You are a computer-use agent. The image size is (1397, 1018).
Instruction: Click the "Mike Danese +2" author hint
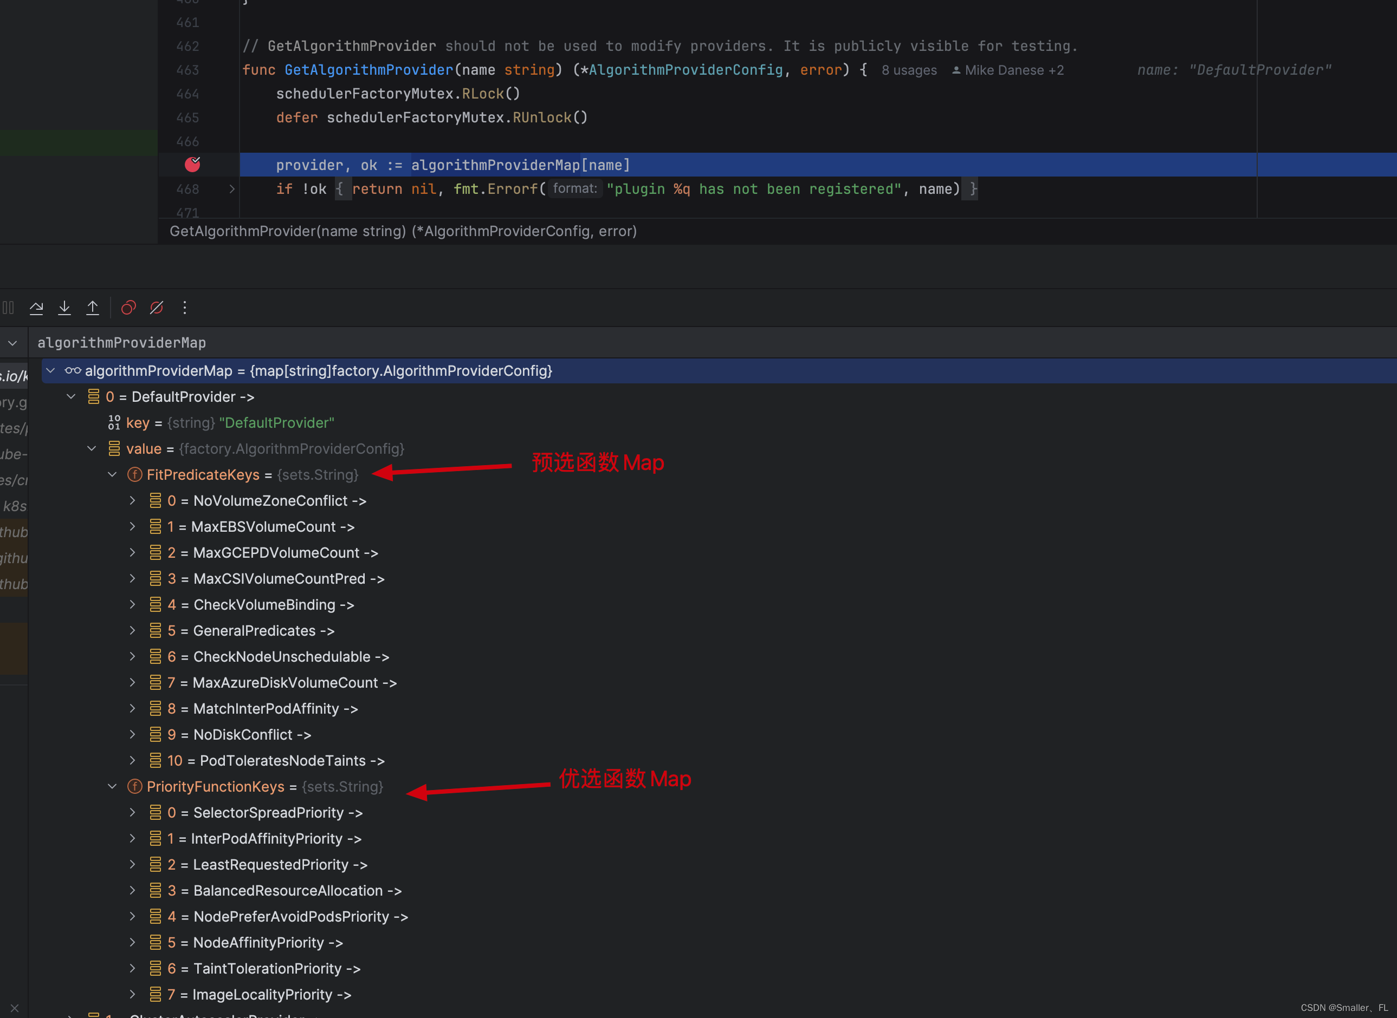1008,70
